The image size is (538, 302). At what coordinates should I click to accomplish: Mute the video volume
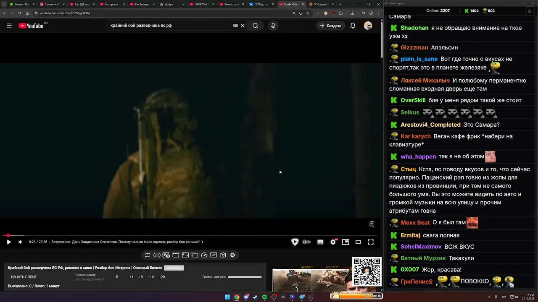point(21,242)
